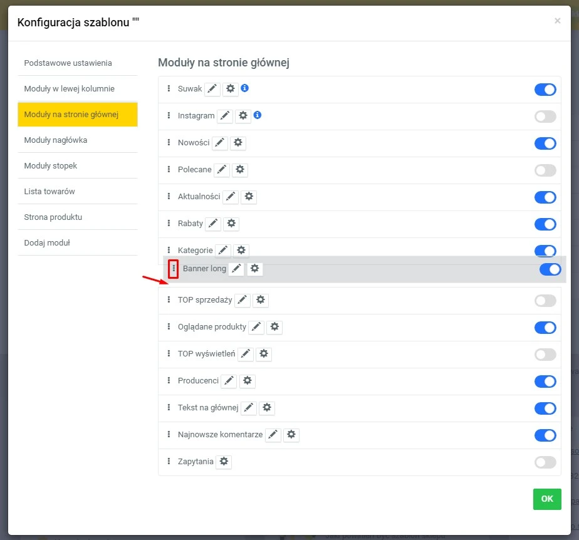Confirm changes with the OK button

coord(546,499)
